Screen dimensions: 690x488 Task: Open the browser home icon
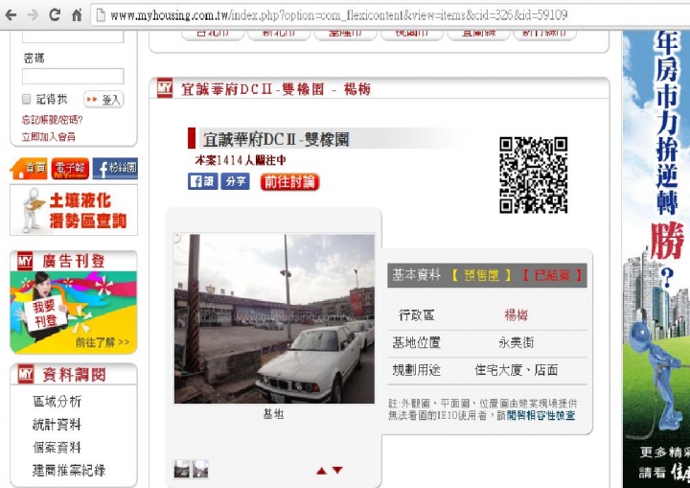[x=77, y=15]
